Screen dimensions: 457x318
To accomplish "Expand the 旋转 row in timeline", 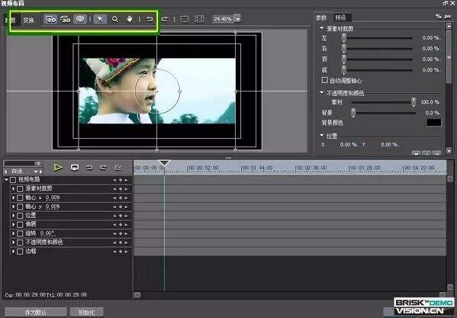I will [x=13, y=233].
